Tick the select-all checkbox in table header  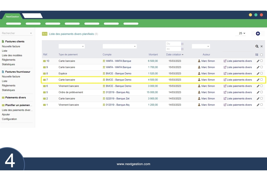[x=261, y=55]
